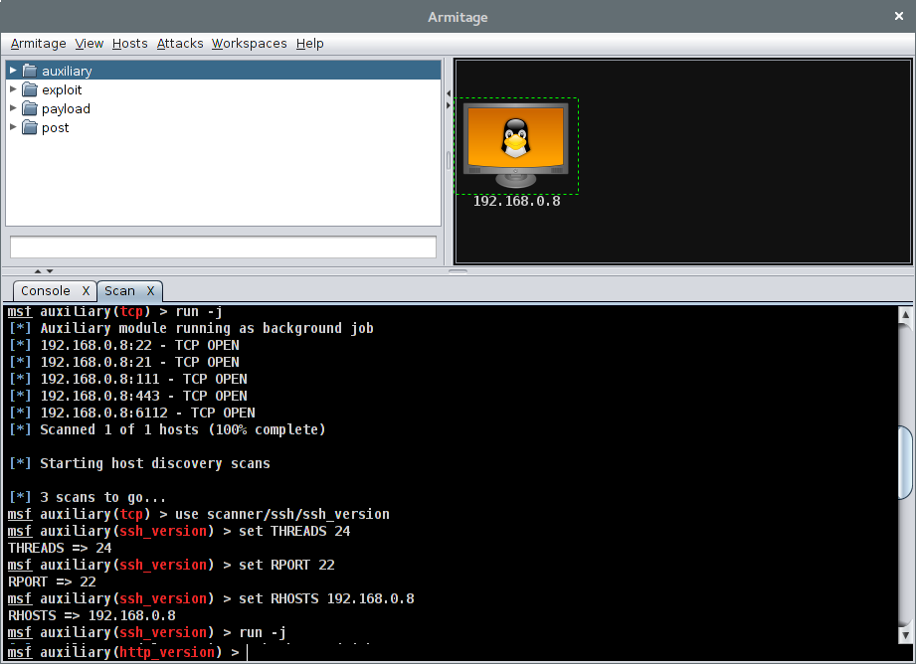
Task: Click the right-pointing split pane arrow
Action: point(449,105)
